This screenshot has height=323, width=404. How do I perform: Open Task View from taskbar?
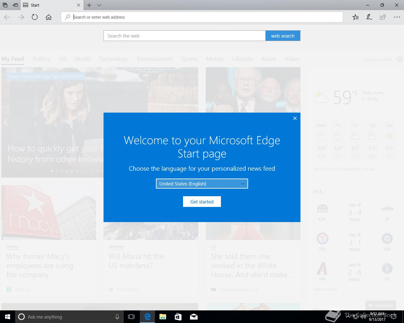click(x=131, y=317)
